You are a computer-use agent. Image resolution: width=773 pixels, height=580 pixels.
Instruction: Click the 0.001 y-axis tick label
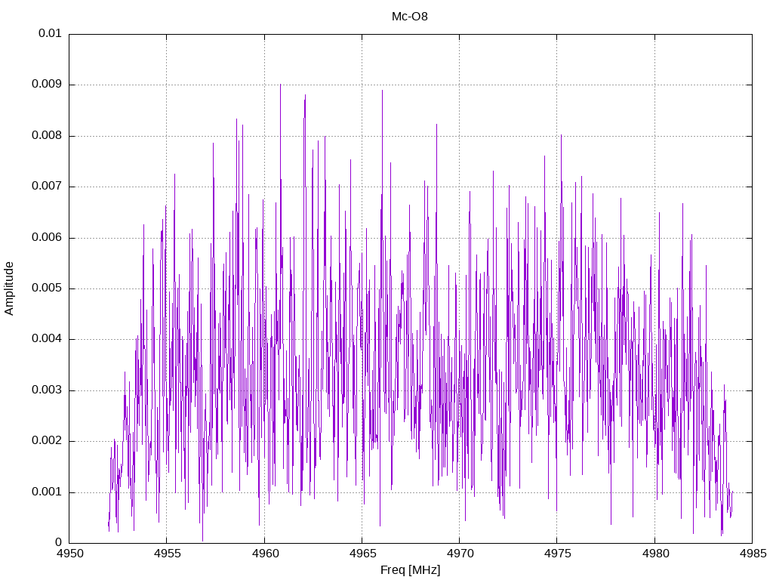tap(47, 492)
